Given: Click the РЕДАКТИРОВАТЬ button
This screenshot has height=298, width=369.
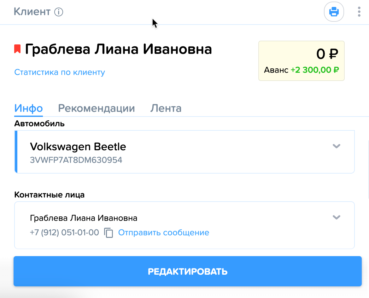Looking at the screenshot, I should click(188, 271).
